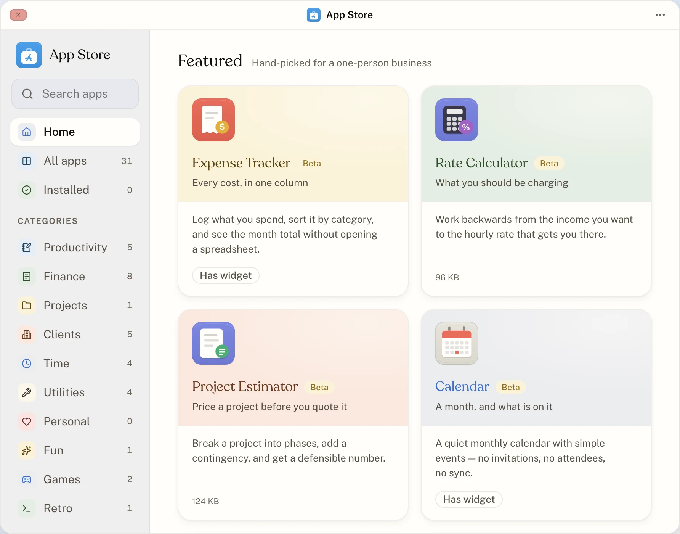Click the All apps grid icon
Screen dimensions: 680x534
coord(27,161)
